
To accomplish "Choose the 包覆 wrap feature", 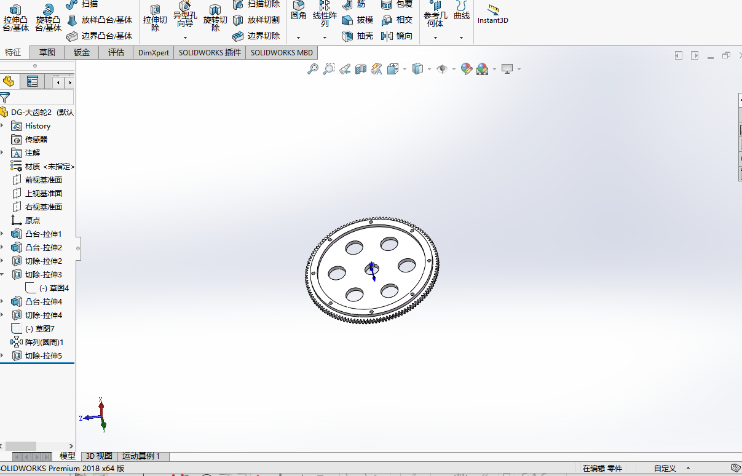I will pyautogui.click(x=397, y=4).
